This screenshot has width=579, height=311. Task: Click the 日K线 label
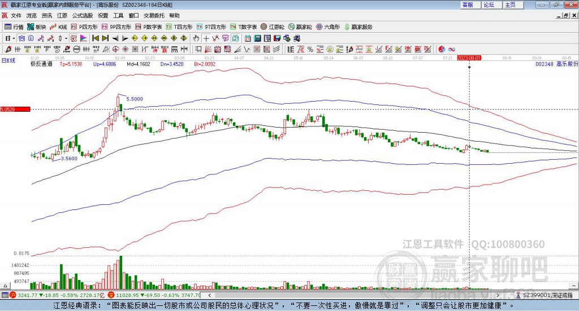pyautogui.click(x=8, y=60)
